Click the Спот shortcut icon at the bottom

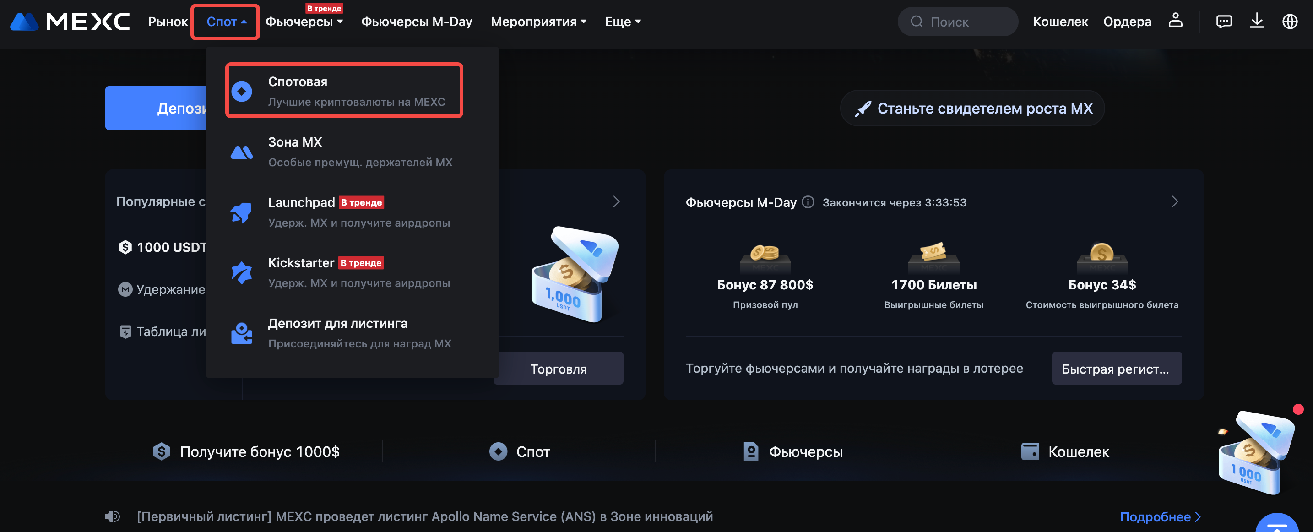click(498, 451)
